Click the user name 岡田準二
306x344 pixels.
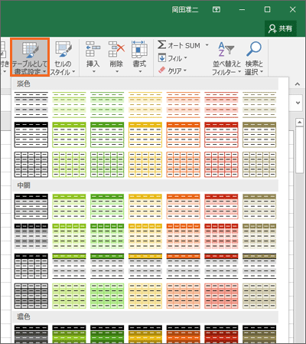pyautogui.click(x=185, y=10)
